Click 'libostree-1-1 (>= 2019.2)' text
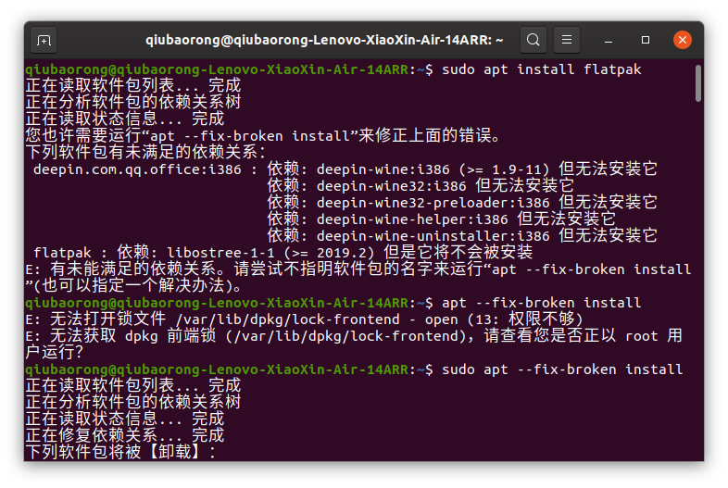Screen dimensions: 728x488 (x=270, y=253)
